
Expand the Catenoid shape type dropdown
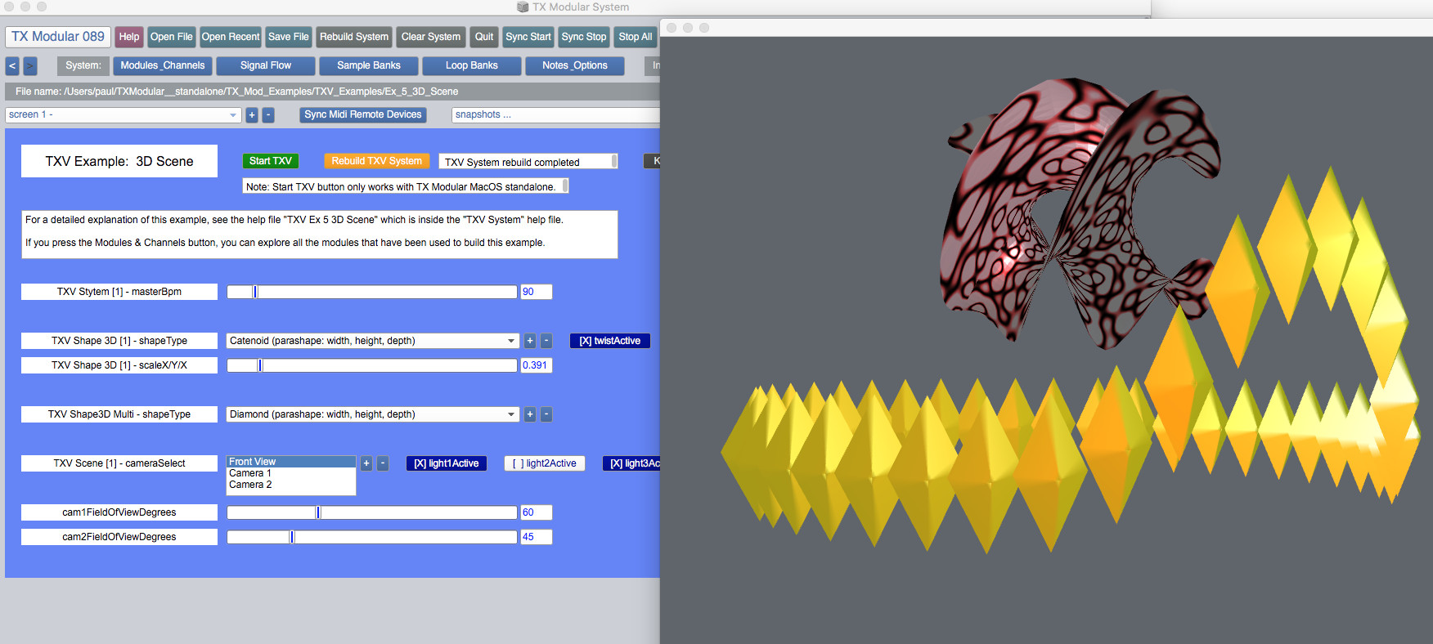[372, 341]
